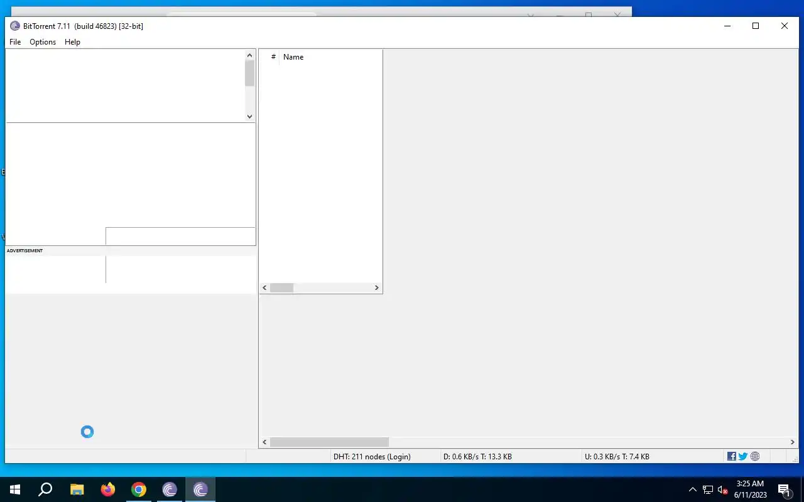This screenshot has height=502, width=804.
Task: Click the network icon in system tray
Action: 708,489
